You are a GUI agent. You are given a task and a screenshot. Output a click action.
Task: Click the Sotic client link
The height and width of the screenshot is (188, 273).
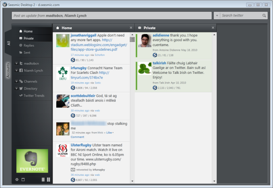98,83
